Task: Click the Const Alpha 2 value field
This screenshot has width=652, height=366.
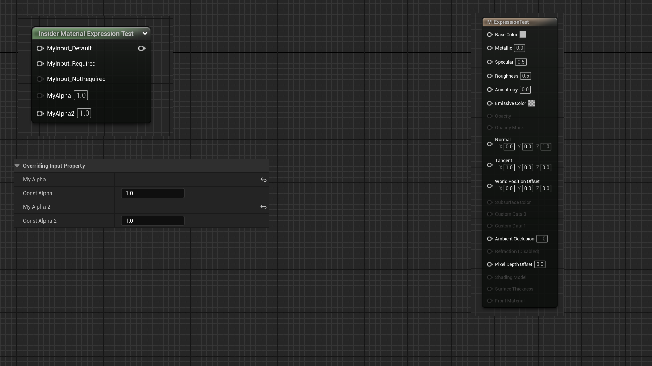Action: coord(152,221)
